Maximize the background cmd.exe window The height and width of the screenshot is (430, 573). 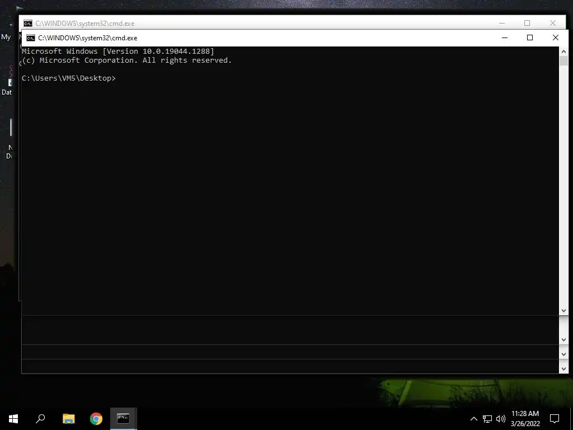527,23
